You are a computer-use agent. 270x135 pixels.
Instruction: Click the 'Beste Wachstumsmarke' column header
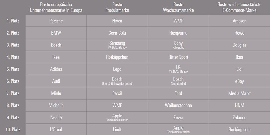coord(178,7)
